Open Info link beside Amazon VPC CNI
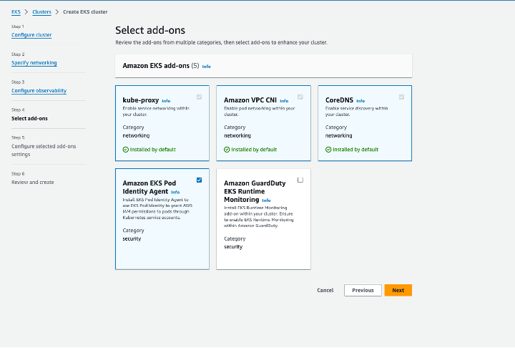This screenshot has width=515, height=348. pyautogui.click(x=284, y=101)
